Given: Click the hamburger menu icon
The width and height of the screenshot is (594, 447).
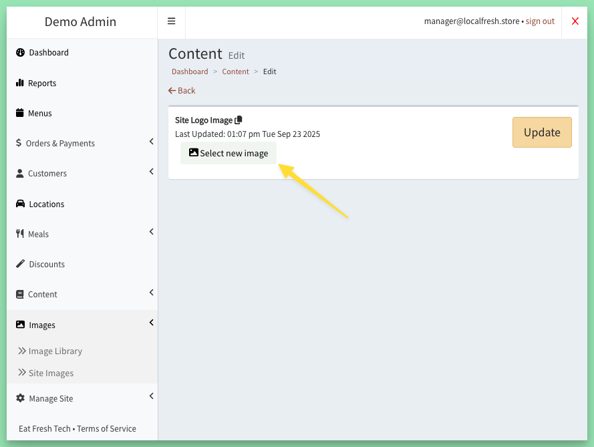Looking at the screenshot, I should pos(171,21).
